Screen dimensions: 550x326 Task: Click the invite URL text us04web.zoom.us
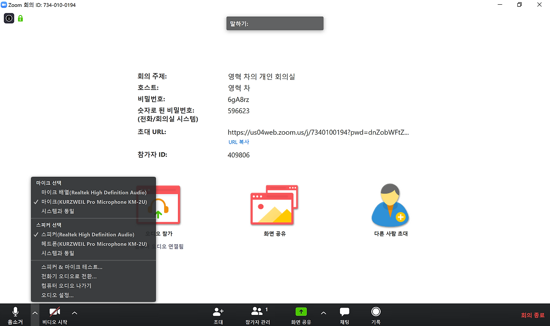(x=318, y=133)
